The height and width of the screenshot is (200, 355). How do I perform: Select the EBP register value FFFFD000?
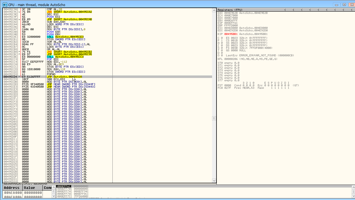tap(231, 25)
